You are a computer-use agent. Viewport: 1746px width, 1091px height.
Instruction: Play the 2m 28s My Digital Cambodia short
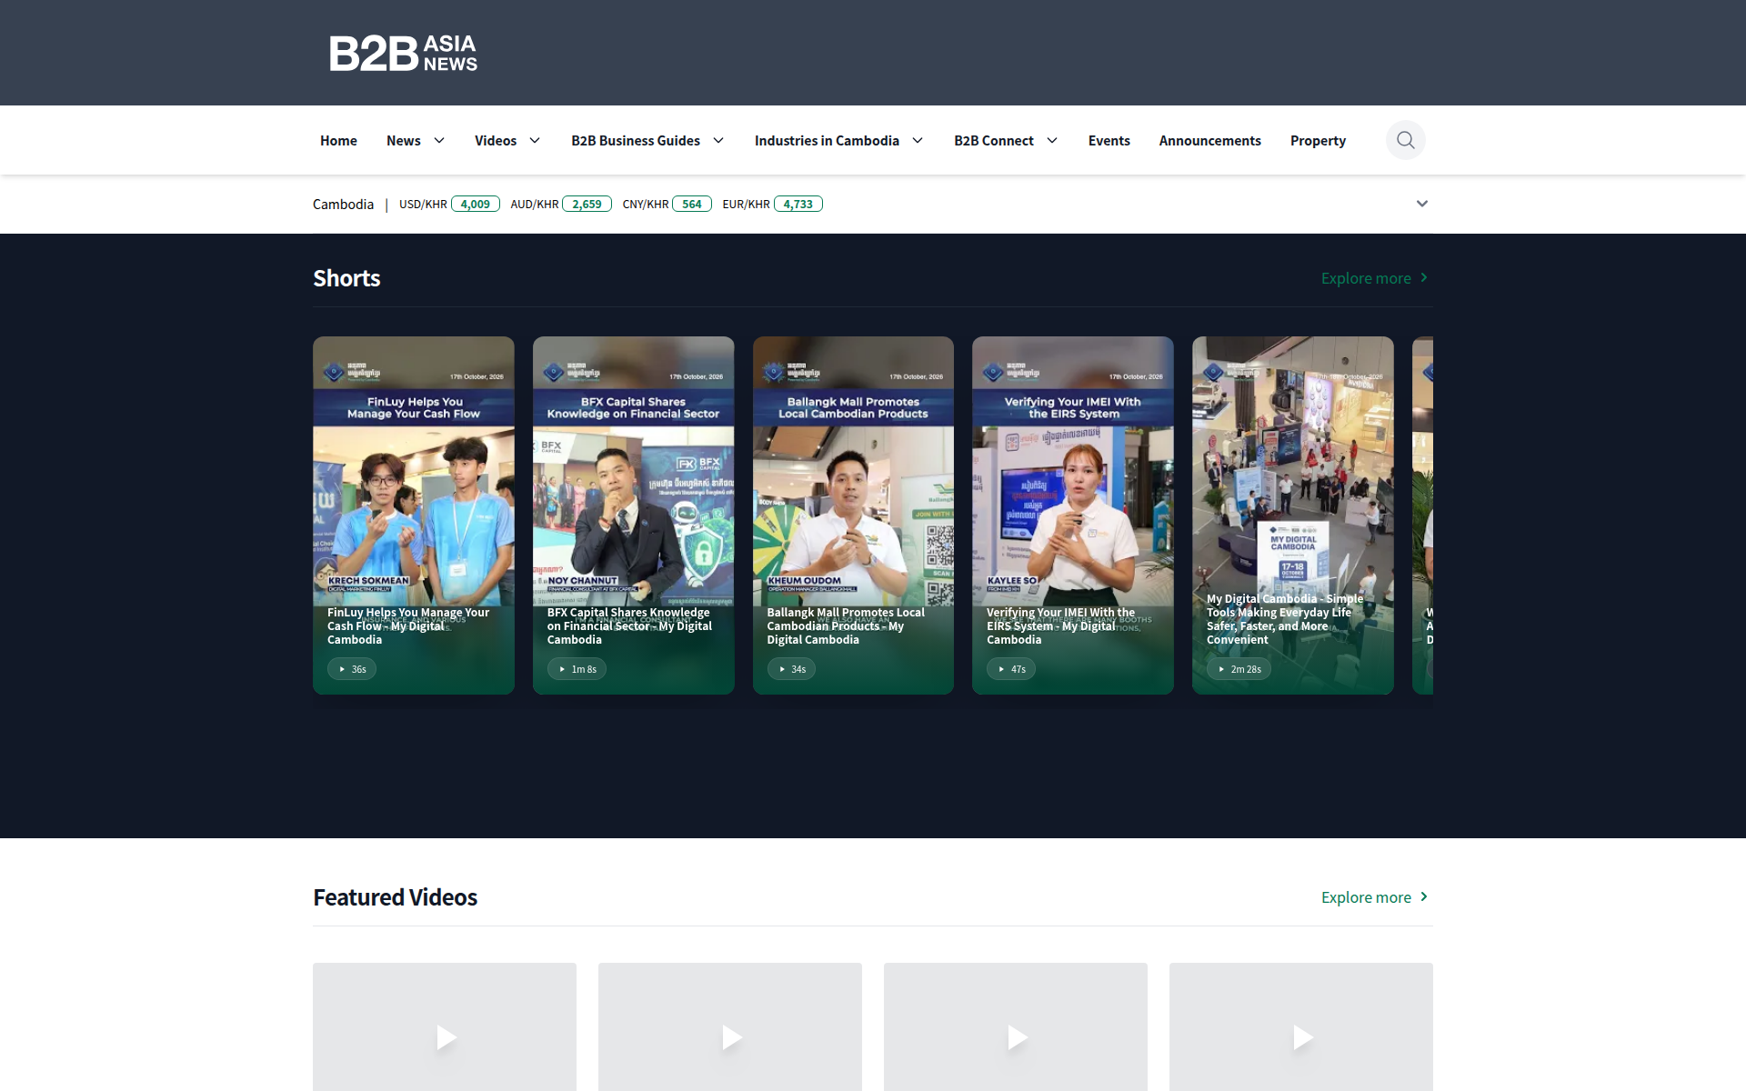(x=1239, y=669)
